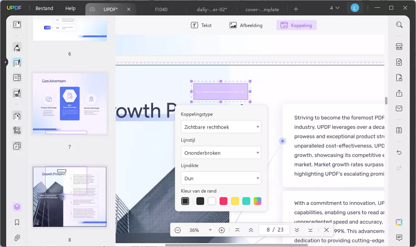This screenshot has height=247, width=416.
Task: Click the UPDF logo
Action: 14,8
